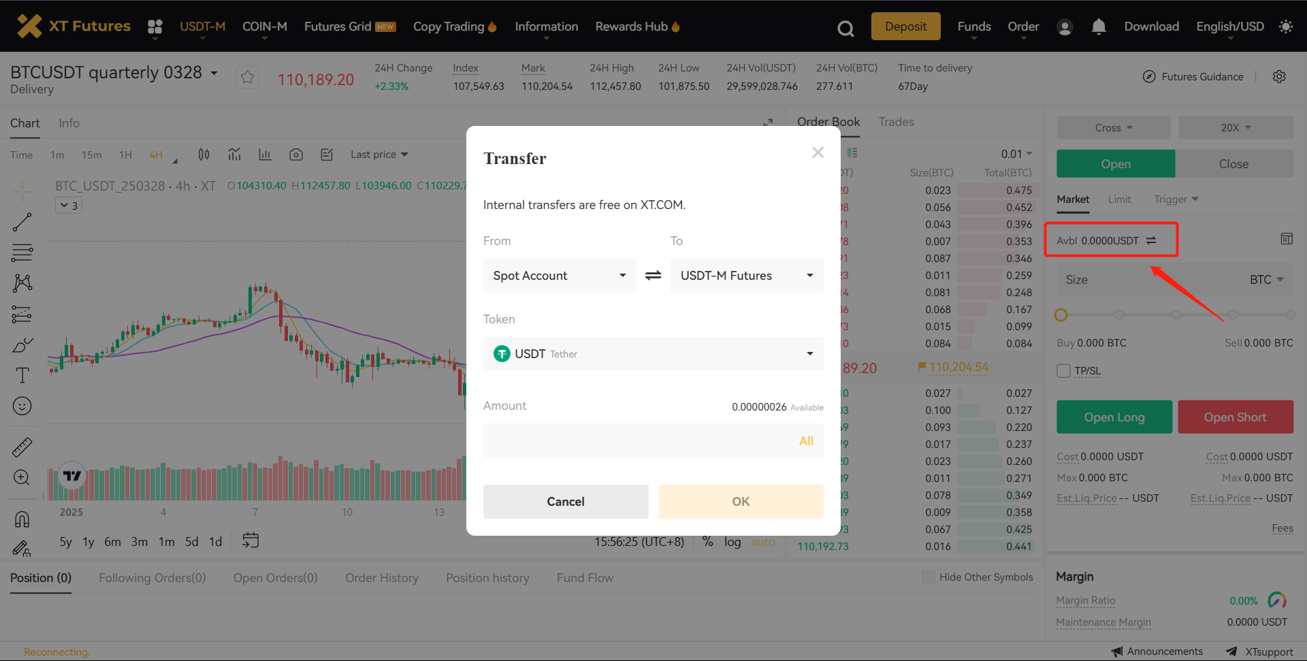
Task: Add BTCUSDT to favorites with star
Action: pyautogui.click(x=247, y=77)
